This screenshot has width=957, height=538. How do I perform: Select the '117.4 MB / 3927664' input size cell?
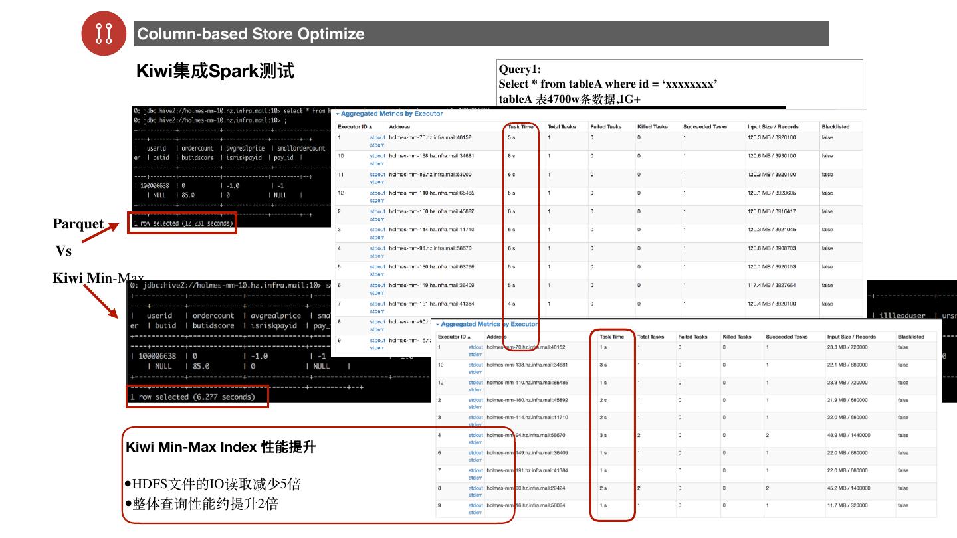pyautogui.click(x=772, y=286)
